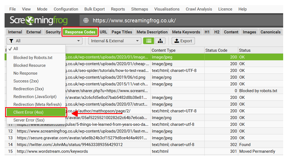Switch to the Canonicals tab
This screenshot has height=160, width=288.
[270, 32]
